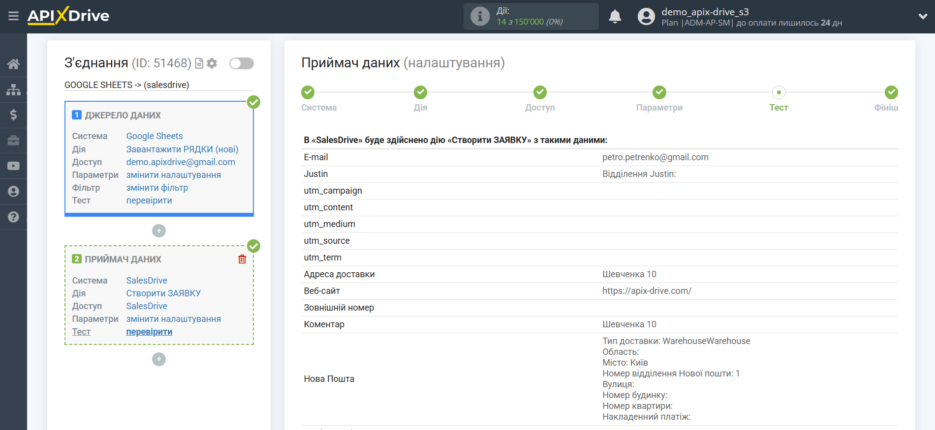
Task: Go to Система step
Action: coord(308,92)
